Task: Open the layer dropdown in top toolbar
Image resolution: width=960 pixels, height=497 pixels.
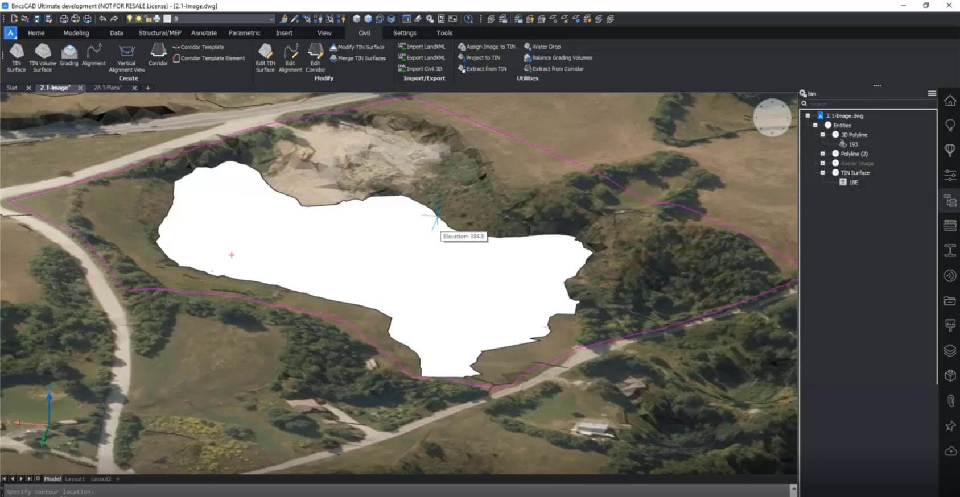Action: (x=271, y=19)
